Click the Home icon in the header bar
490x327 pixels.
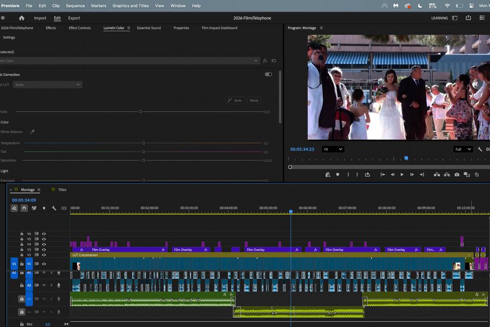pyautogui.click(x=21, y=18)
